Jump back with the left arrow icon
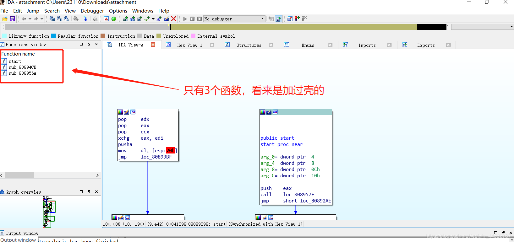Viewport: 514px width, 242px height. coord(24,19)
